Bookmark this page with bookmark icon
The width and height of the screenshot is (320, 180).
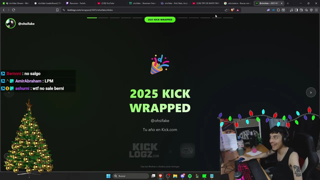[x=57, y=10]
